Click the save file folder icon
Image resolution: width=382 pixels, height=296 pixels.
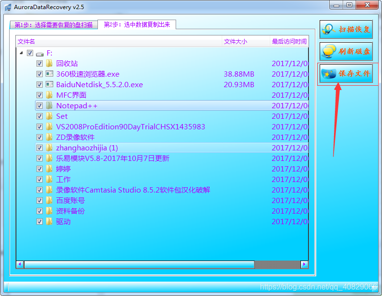coord(329,73)
